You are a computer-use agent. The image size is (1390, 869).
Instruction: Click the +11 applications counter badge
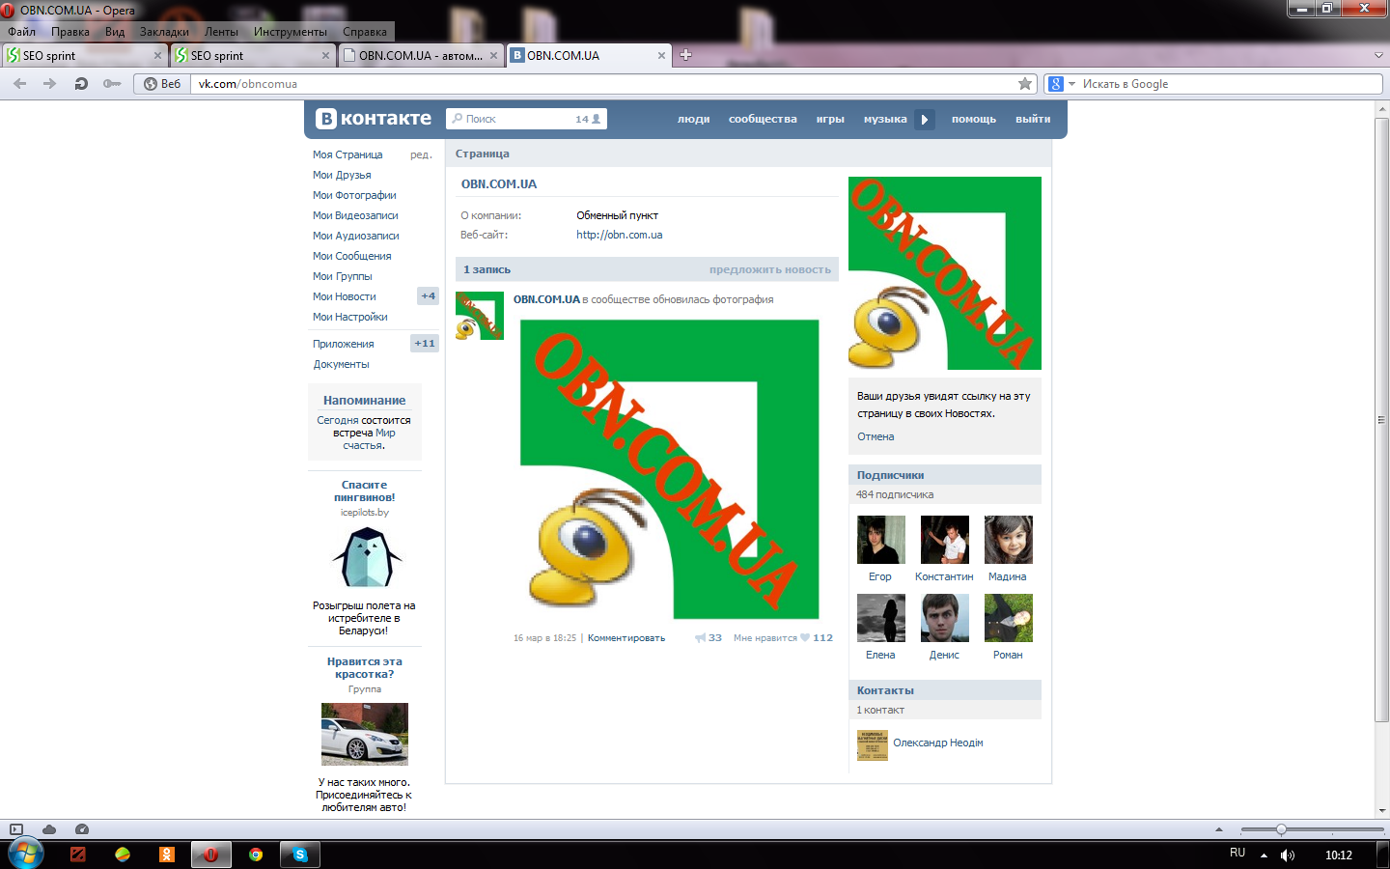[x=425, y=344]
